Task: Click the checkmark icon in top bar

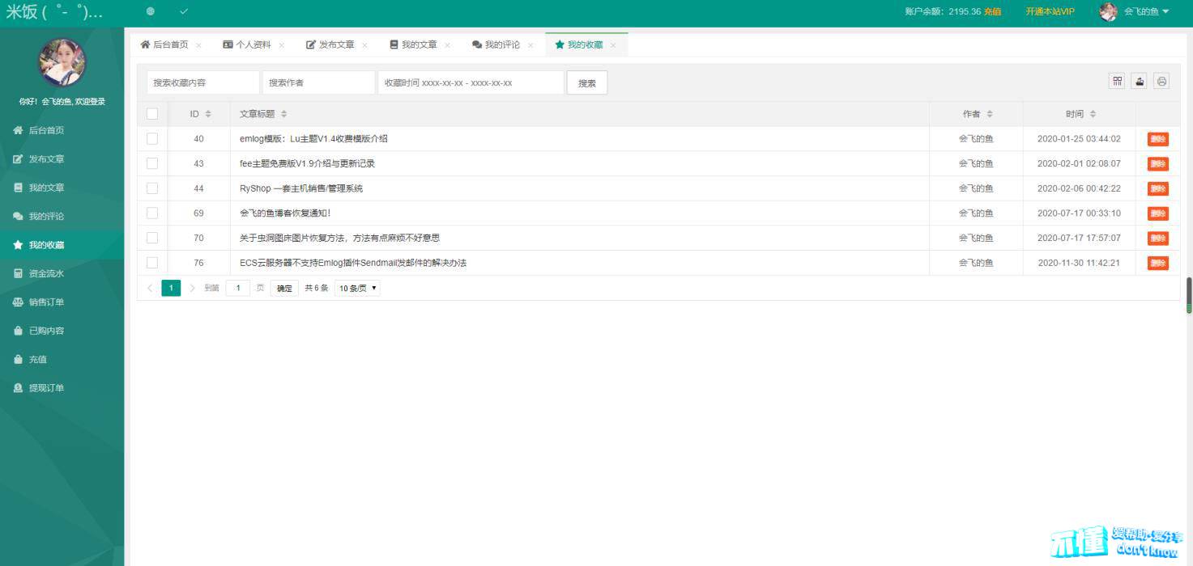Action: click(x=184, y=11)
